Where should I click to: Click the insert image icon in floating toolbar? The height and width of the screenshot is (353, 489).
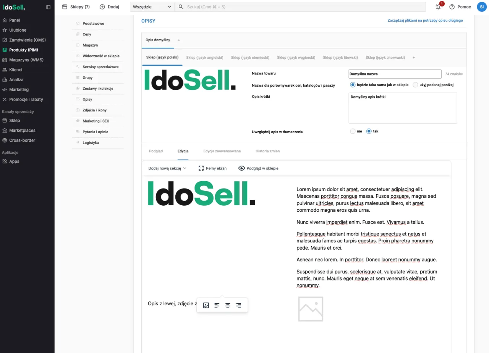click(206, 305)
